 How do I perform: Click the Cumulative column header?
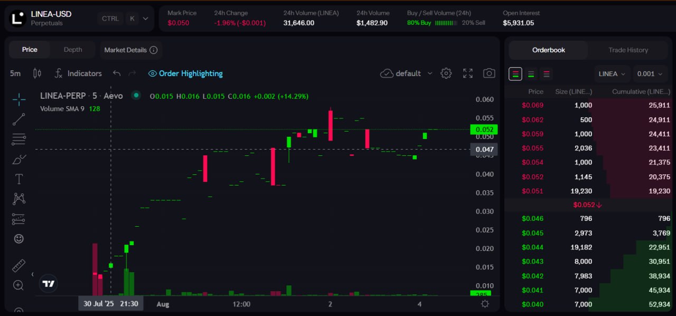[641, 91]
